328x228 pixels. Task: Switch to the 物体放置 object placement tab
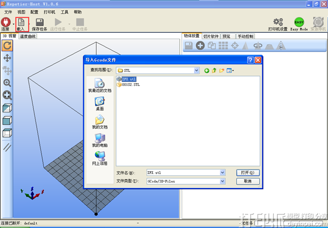point(192,36)
